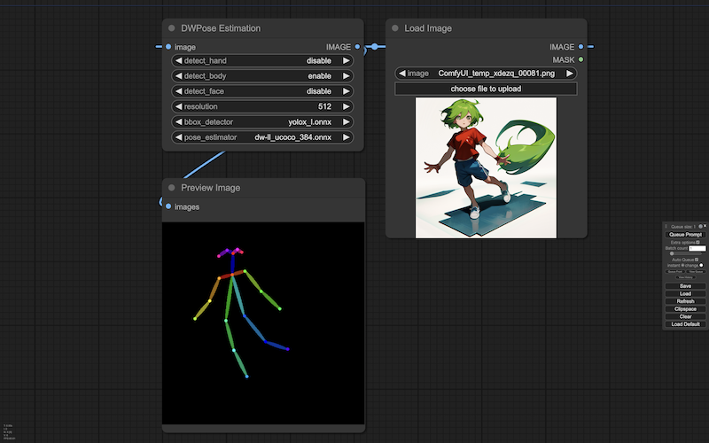The image size is (709, 443).
Task: Click the pose skeleton preview image
Action: (x=263, y=323)
